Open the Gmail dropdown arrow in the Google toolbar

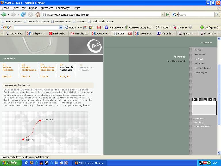coord(103,27)
